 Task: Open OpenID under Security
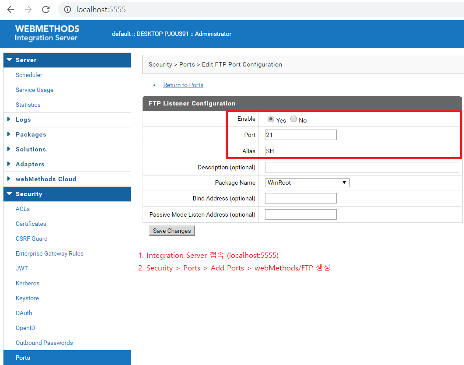pos(25,328)
